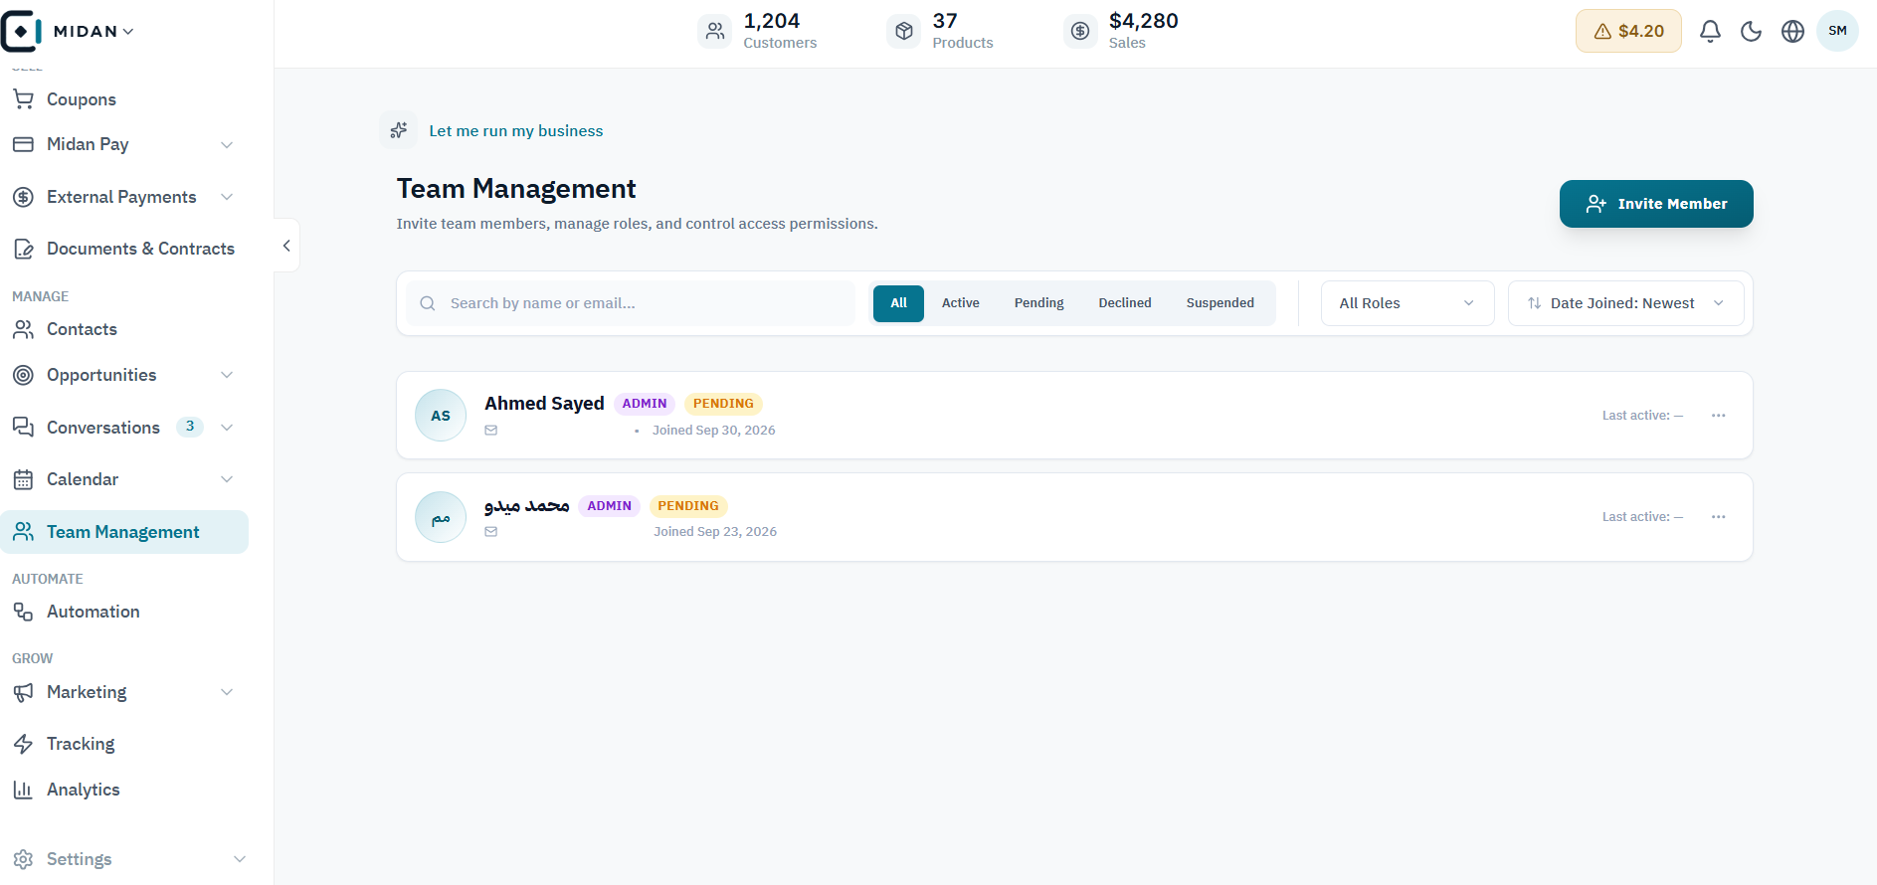The width and height of the screenshot is (1877, 885).
Task: Open options menu for Ahmed Sayed
Action: point(1718,416)
